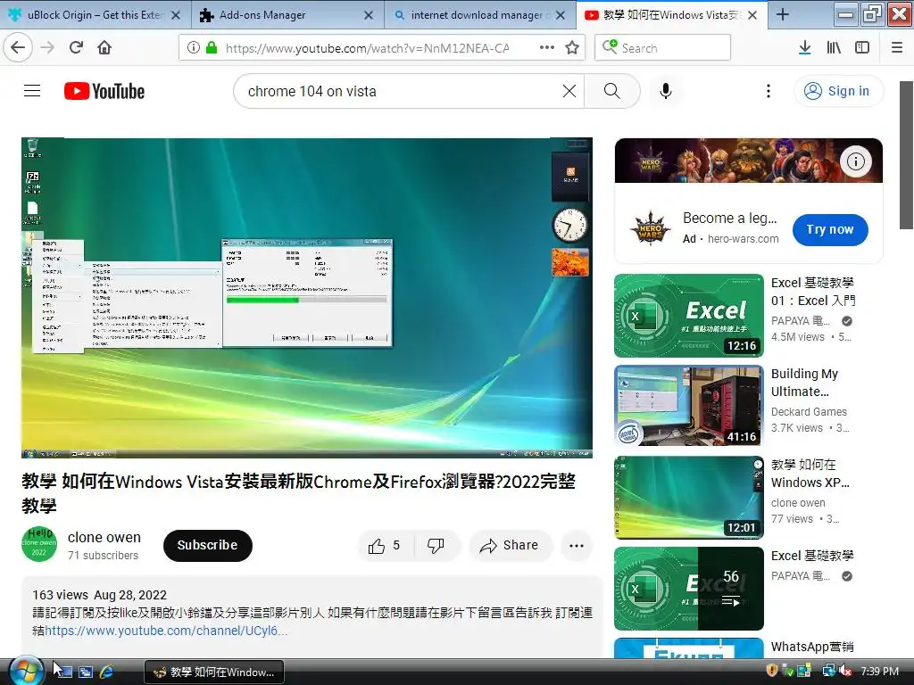Open the site information icon in address bar
This screenshot has height=685, width=914.
(193, 48)
